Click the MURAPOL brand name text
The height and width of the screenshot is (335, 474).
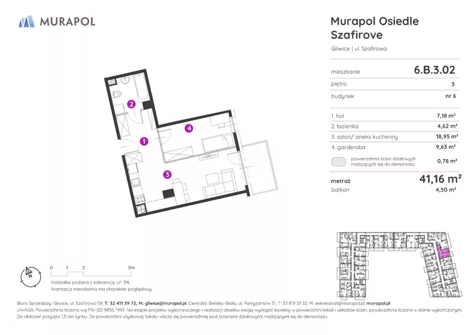(68, 22)
